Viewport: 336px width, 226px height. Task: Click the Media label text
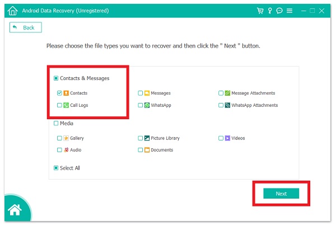coord(67,123)
